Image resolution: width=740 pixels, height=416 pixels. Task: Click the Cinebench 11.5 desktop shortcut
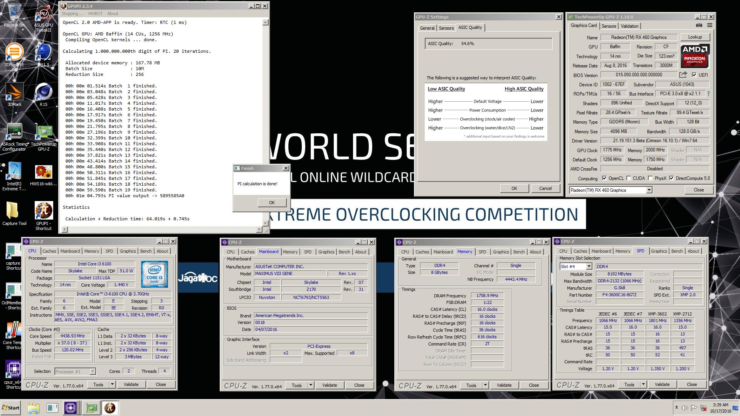44,55
